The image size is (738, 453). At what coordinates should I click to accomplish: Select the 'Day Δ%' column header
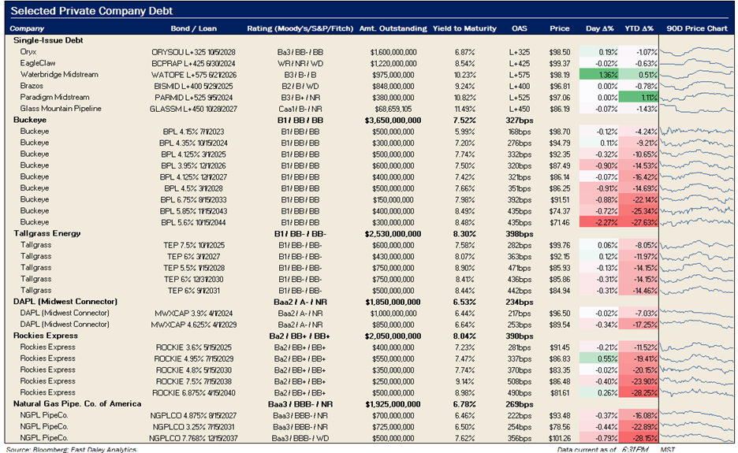point(599,28)
